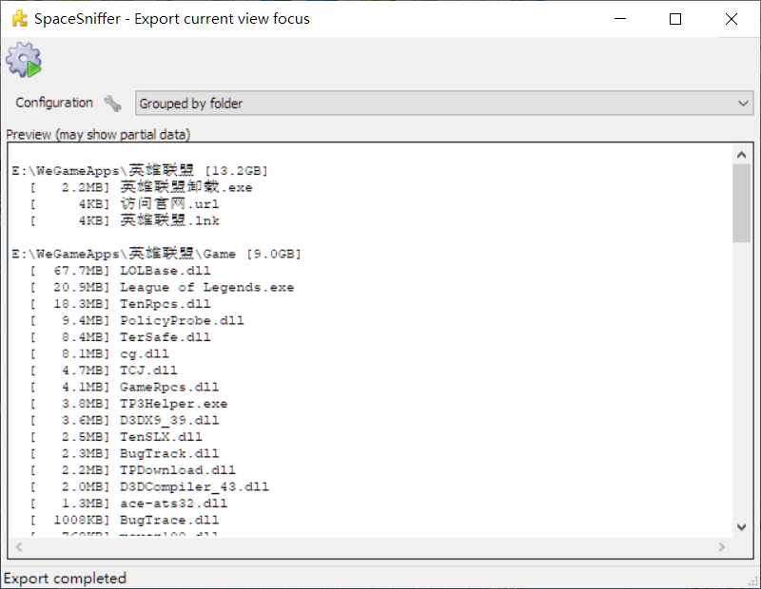
Task: Open configuration editor via wrench icon
Action: (x=112, y=104)
